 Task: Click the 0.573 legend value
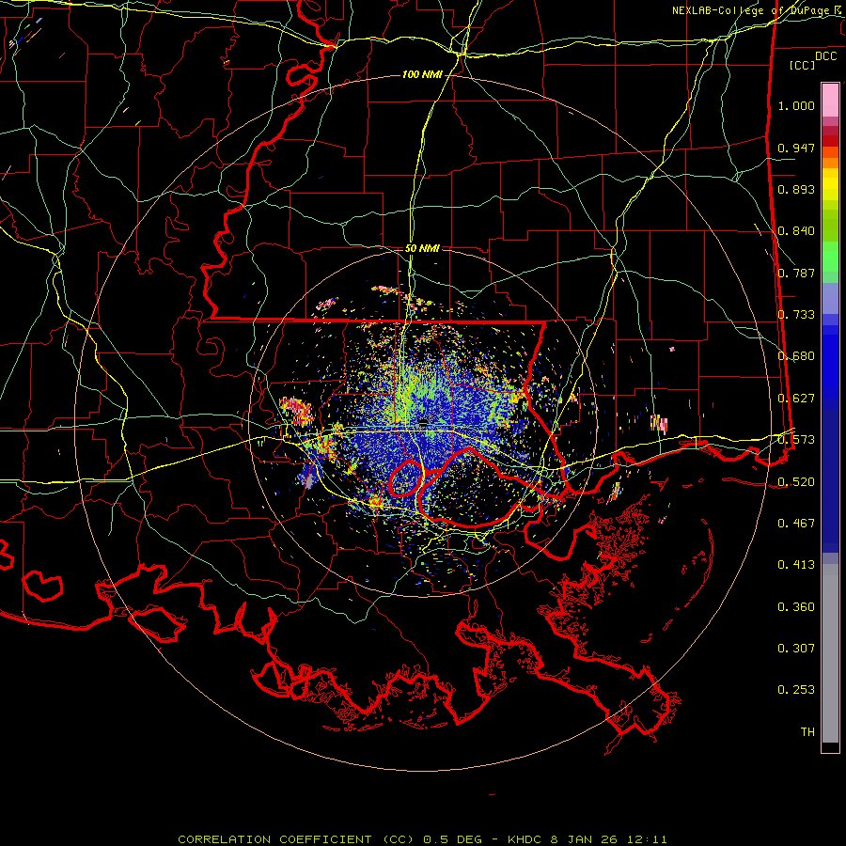pyautogui.click(x=796, y=440)
